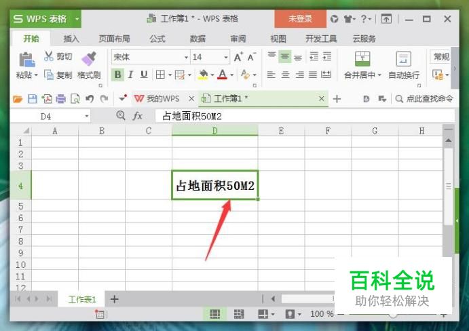Open the Review tab
The height and width of the screenshot is (331, 469).
tap(238, 39)
